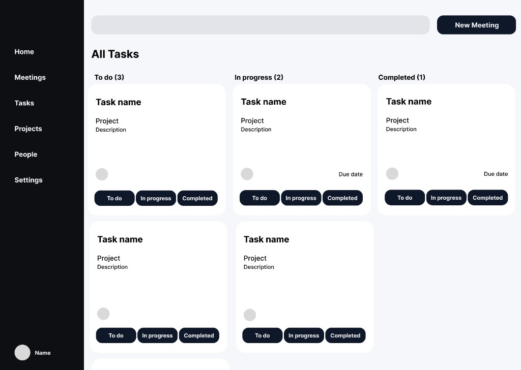Open Task name on second To do card
Image resolution: width=521 pixels, height=370 pixels.
pos(120,239)
